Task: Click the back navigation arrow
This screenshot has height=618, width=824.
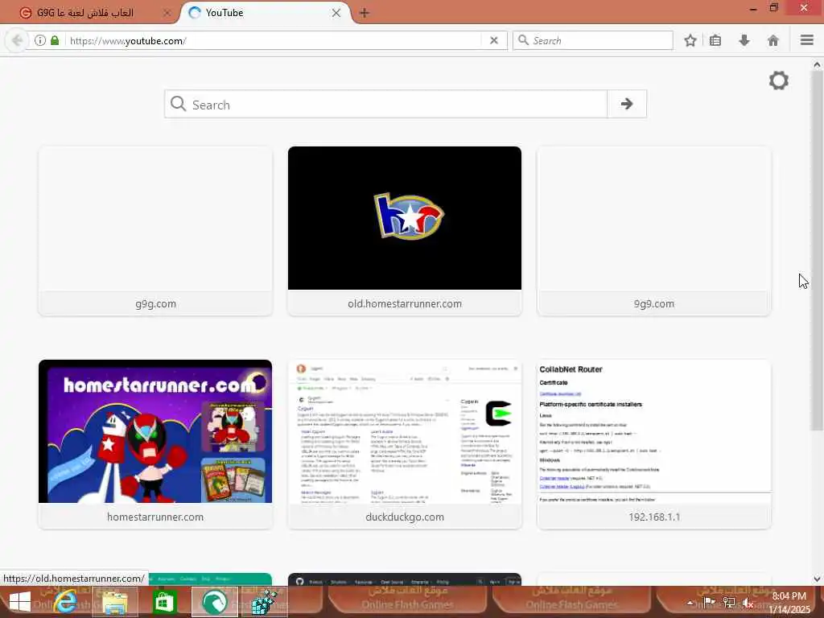Action: 17,40
